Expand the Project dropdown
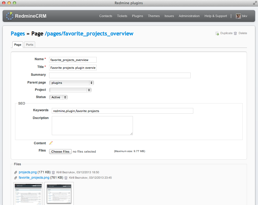Viewport: 258px width, 205px height. click(x=70, y=90)
